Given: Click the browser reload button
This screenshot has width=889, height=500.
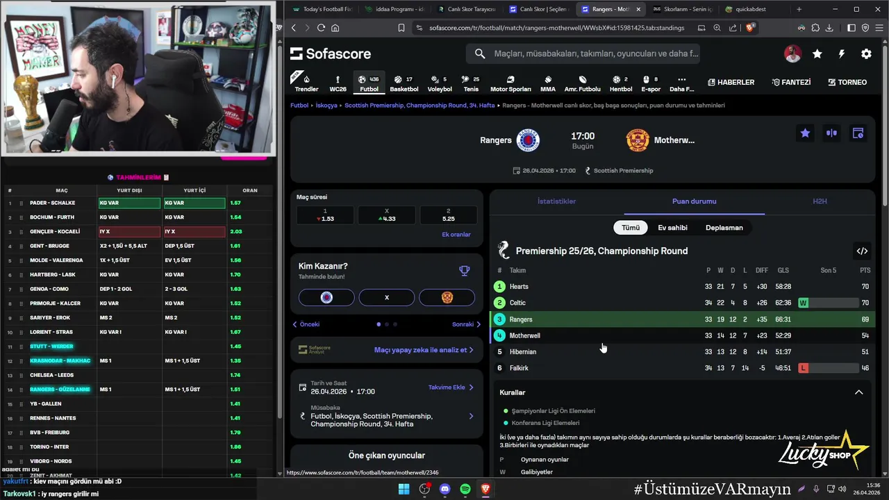Looking at the screenshot, I should [321, 28].
